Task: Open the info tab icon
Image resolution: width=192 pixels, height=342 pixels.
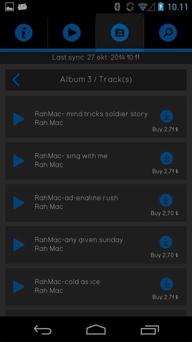Action: click(24, 33)
